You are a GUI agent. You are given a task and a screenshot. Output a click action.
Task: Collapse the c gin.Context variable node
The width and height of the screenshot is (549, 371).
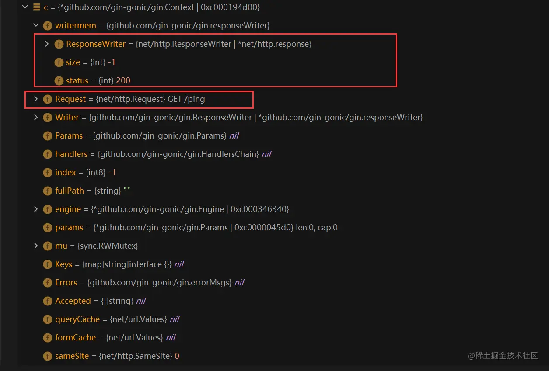[25, 7]
